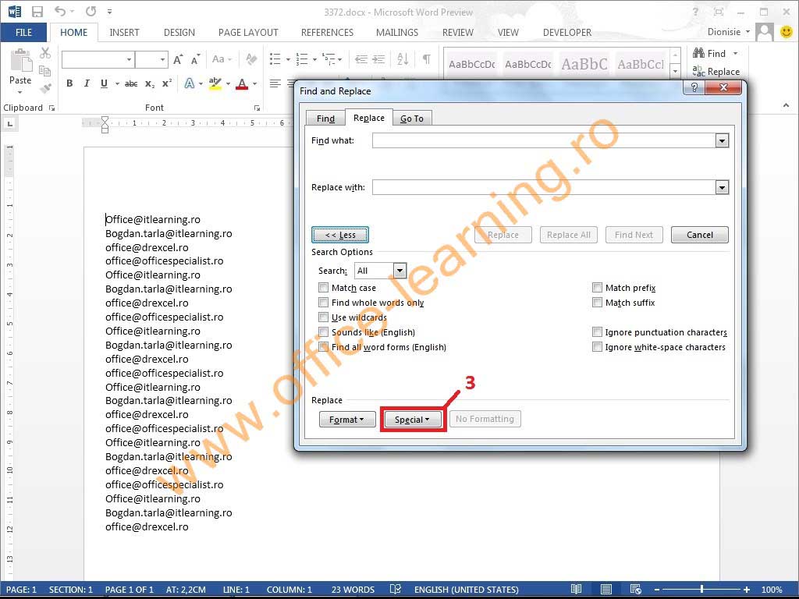Screen dimensions: 799x599
Task: Expand the Styles gallery
Action: 675,72
